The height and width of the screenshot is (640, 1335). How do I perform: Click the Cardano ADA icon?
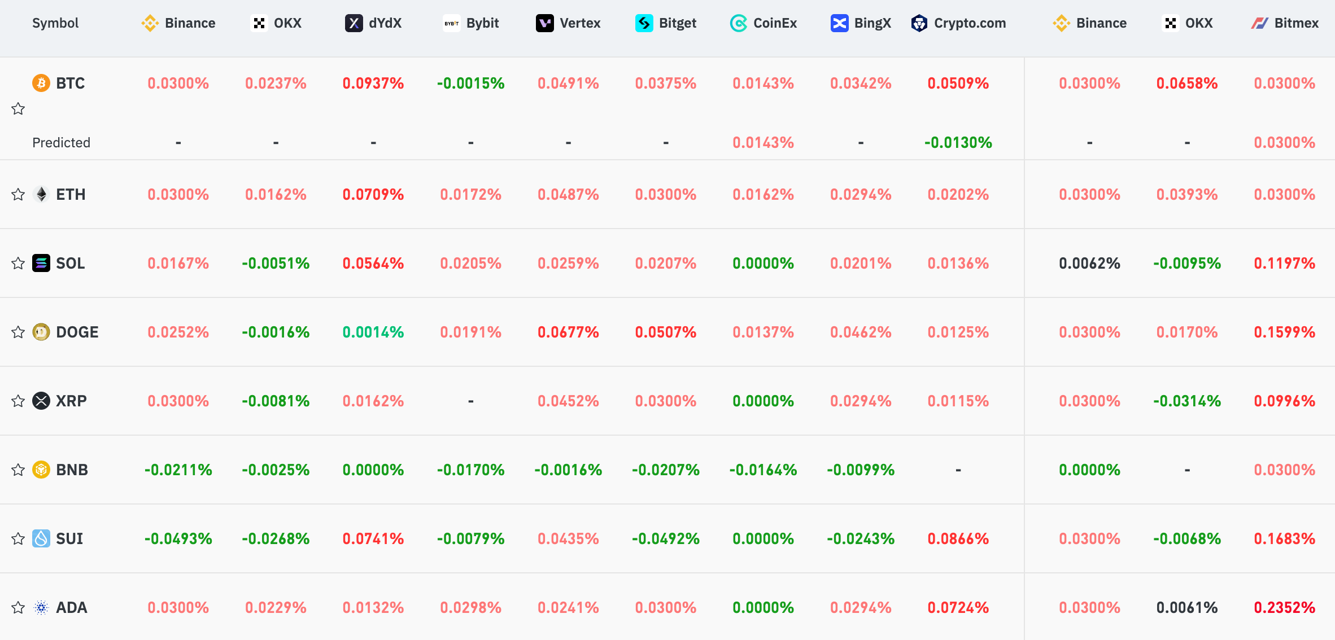click(41, 608)
